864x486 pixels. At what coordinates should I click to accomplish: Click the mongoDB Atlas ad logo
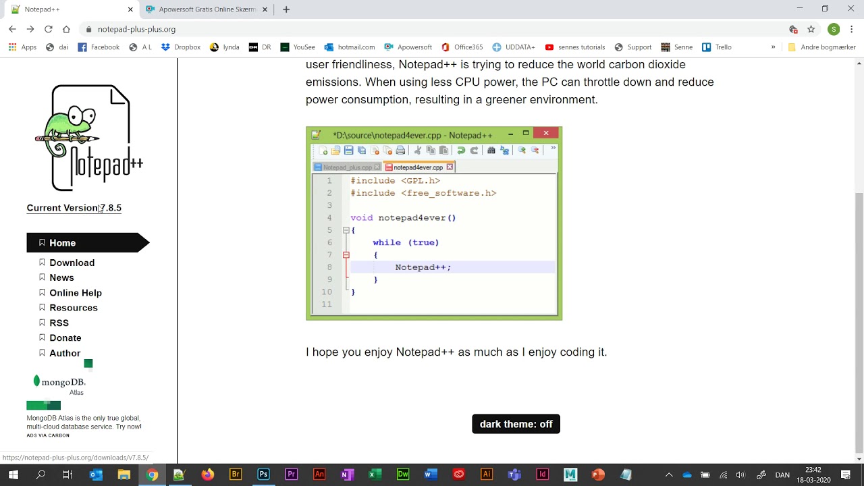[60, 385]
